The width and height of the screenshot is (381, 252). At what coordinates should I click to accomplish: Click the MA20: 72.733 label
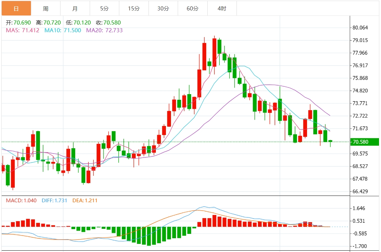[x=104, y=30]
